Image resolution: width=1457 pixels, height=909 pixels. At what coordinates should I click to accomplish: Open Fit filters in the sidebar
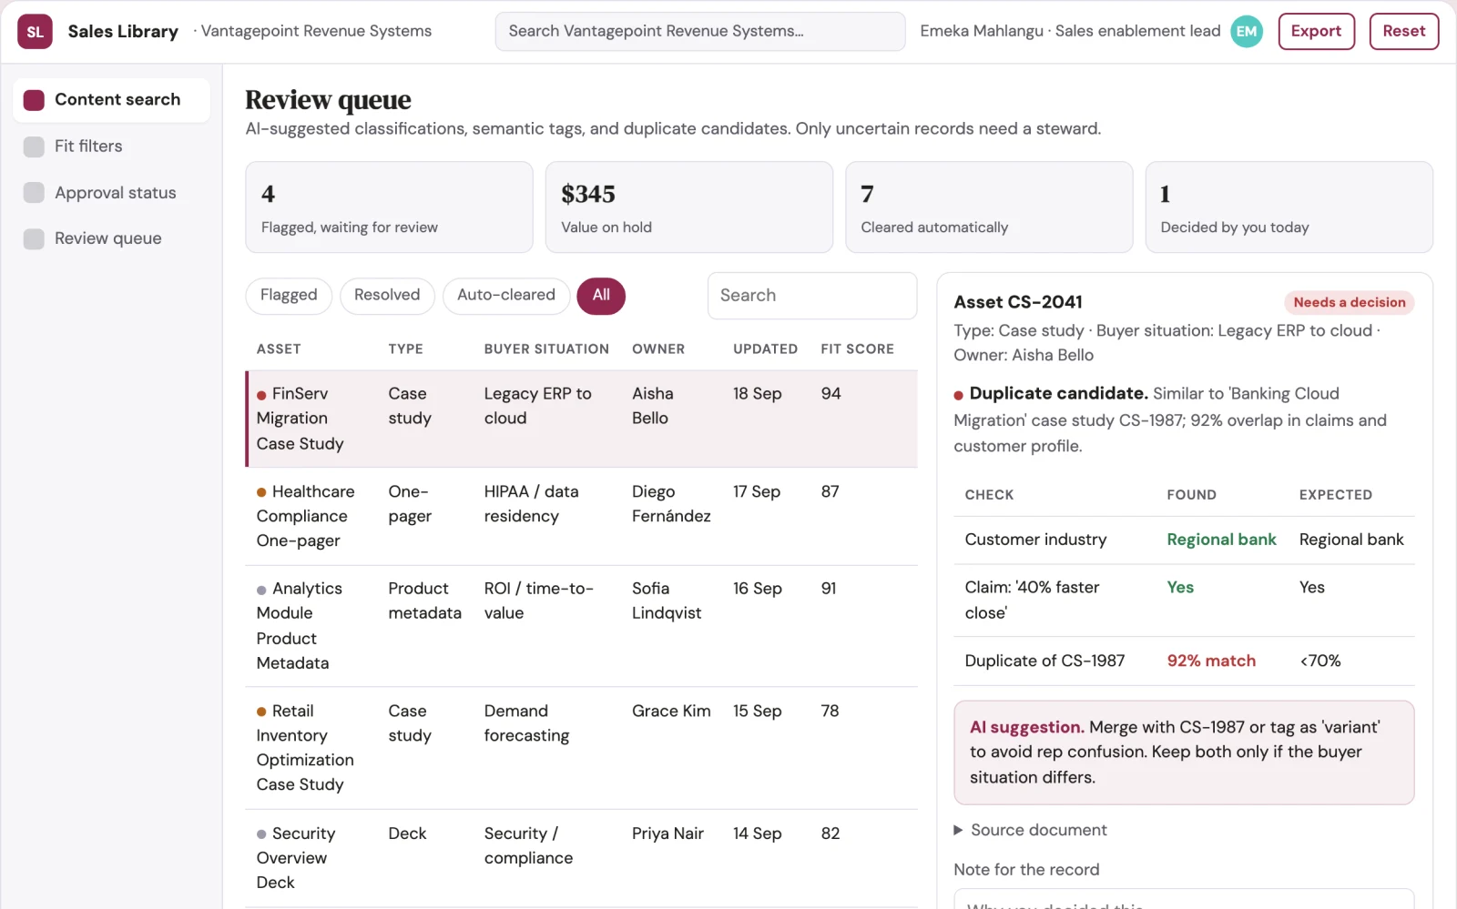[112, 146]
